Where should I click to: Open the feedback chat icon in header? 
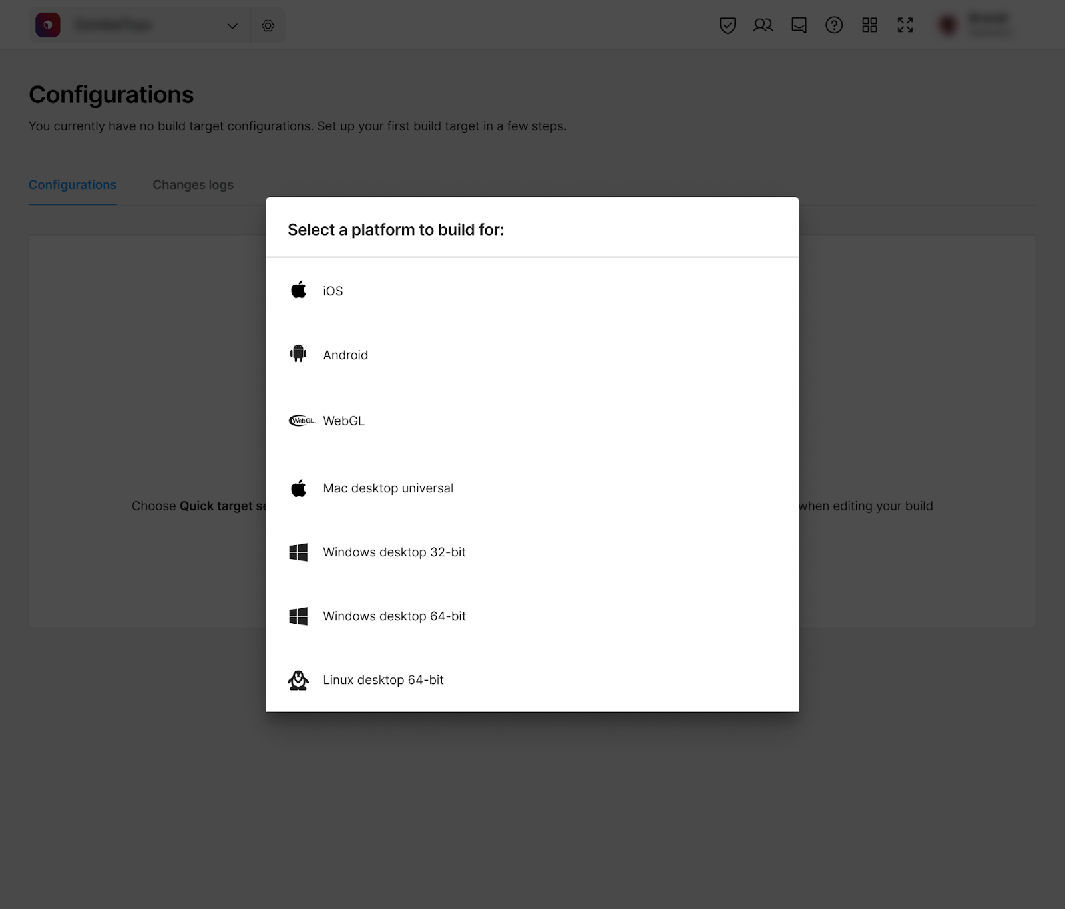tap(799, 25)
